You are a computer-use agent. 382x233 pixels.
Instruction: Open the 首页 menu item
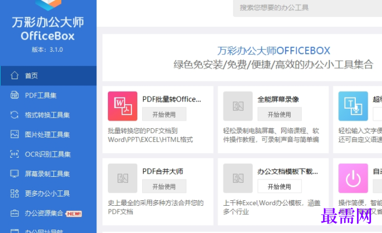click(48, 76)
